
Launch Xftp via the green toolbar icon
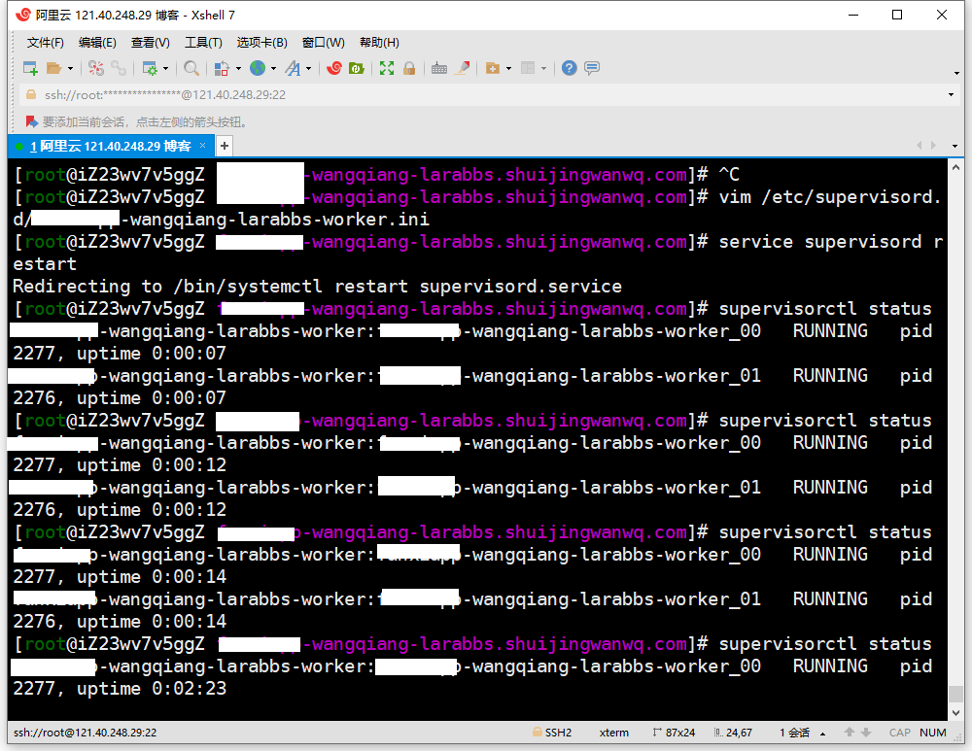(357, 68)
